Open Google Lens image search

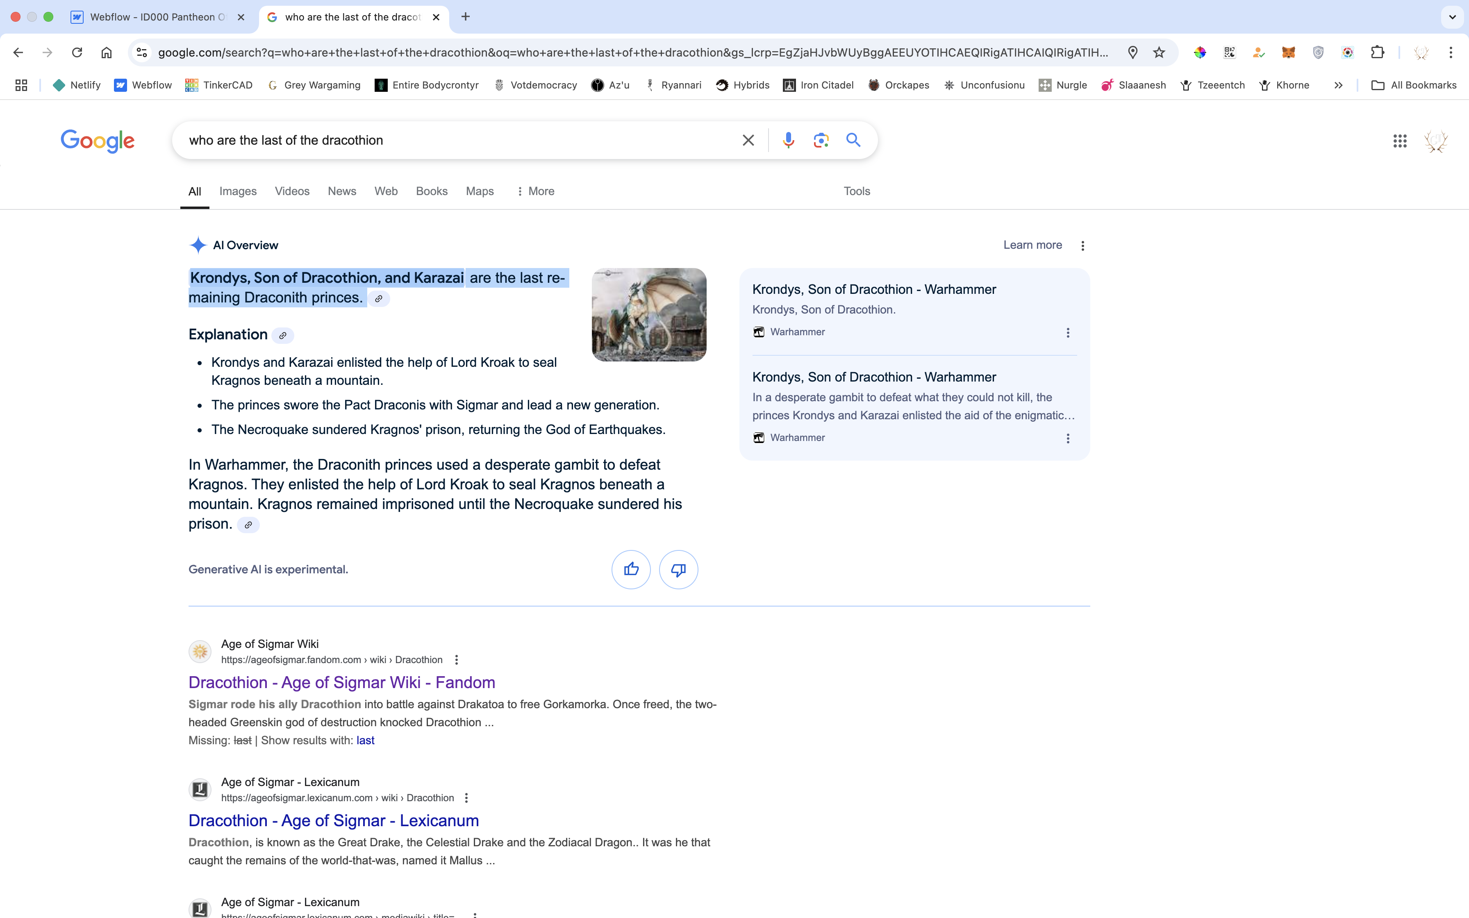[x=821, y=140]
